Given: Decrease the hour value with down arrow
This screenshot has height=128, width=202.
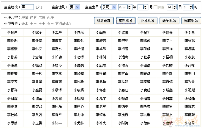Looking at the screenshot, I should coord(191,8).
